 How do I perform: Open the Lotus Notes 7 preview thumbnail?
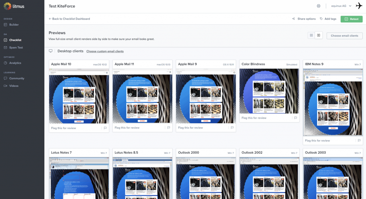coord(79,178)
